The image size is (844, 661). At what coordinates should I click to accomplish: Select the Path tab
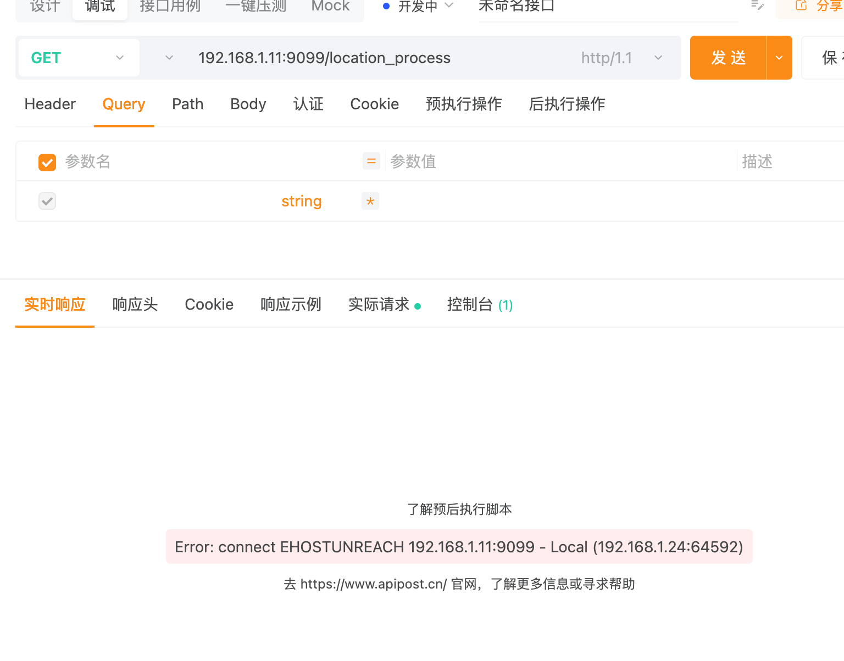point(188,104)
